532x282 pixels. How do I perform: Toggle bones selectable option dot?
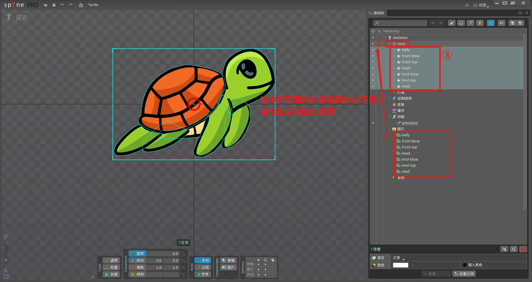click(259, 264)
